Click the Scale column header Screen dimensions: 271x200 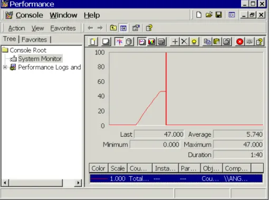tap(118, 168)
